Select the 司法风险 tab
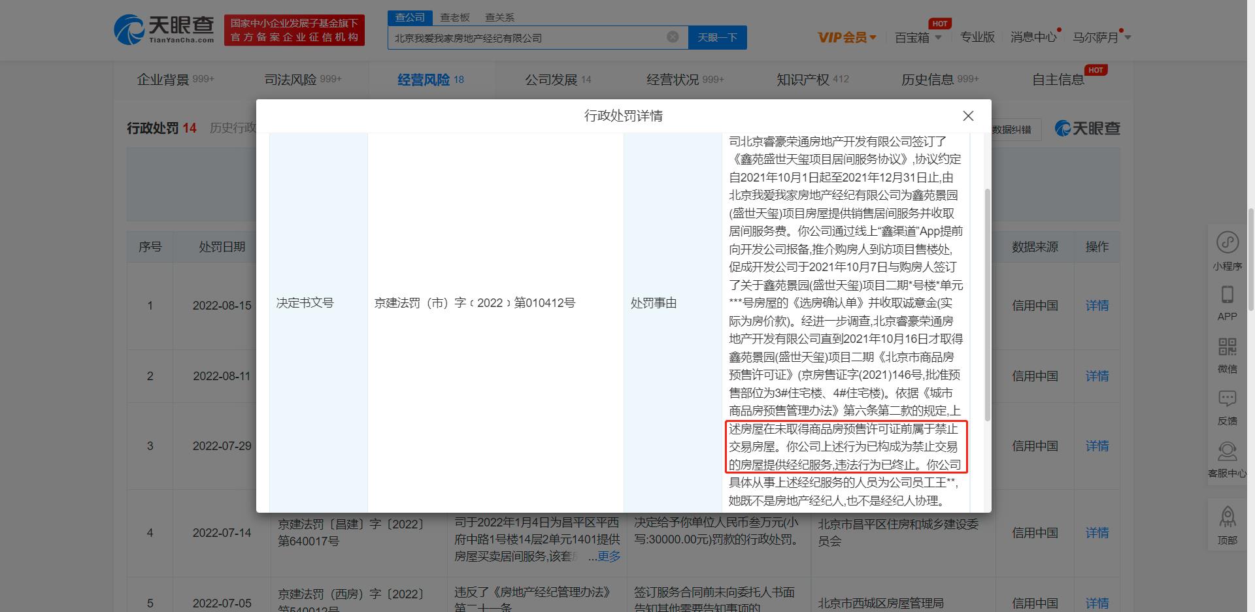Viewport: 1255px width, 612px height. (x=303, y=80)
